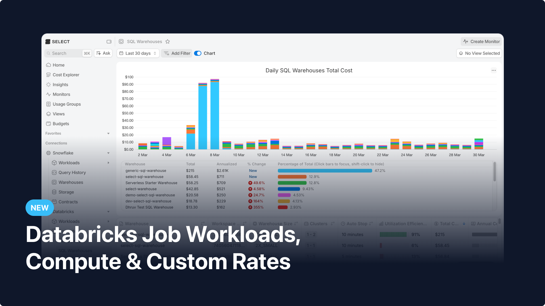Click the star favorite icon beside SQL Warehouses

coord(168,42)
